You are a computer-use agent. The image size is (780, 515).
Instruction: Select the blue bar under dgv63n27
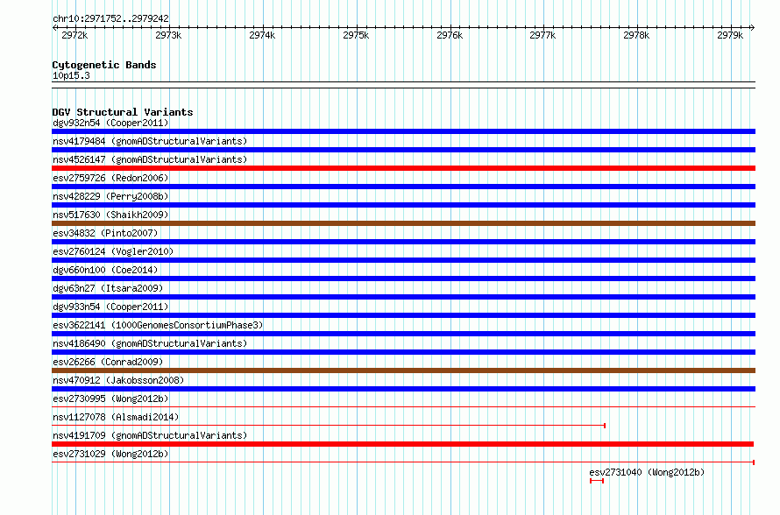(x=403, y=297)
